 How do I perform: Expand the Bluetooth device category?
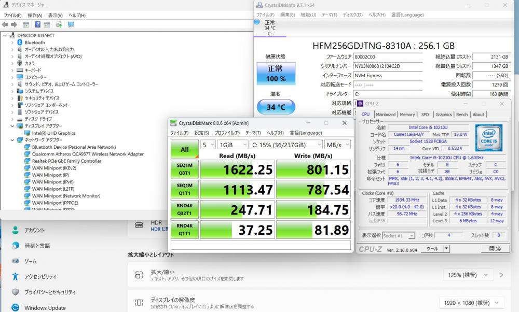point(12,42)
